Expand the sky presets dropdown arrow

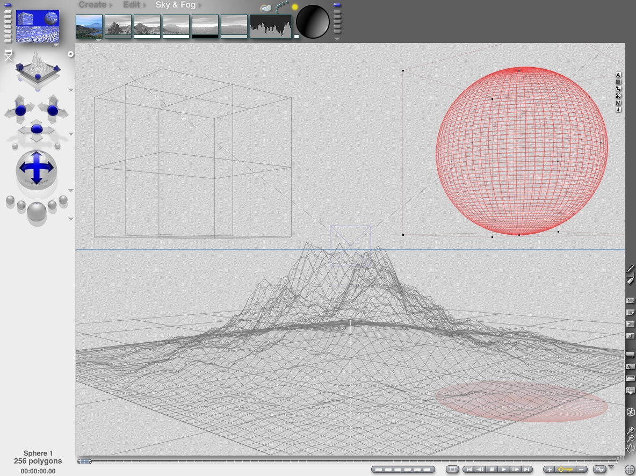pos(337,39)
